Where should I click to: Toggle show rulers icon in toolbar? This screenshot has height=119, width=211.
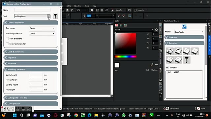(x=98, y=10)
